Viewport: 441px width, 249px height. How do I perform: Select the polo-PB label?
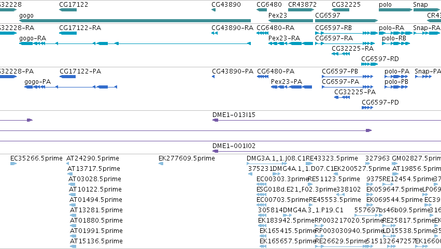[396, 82]
